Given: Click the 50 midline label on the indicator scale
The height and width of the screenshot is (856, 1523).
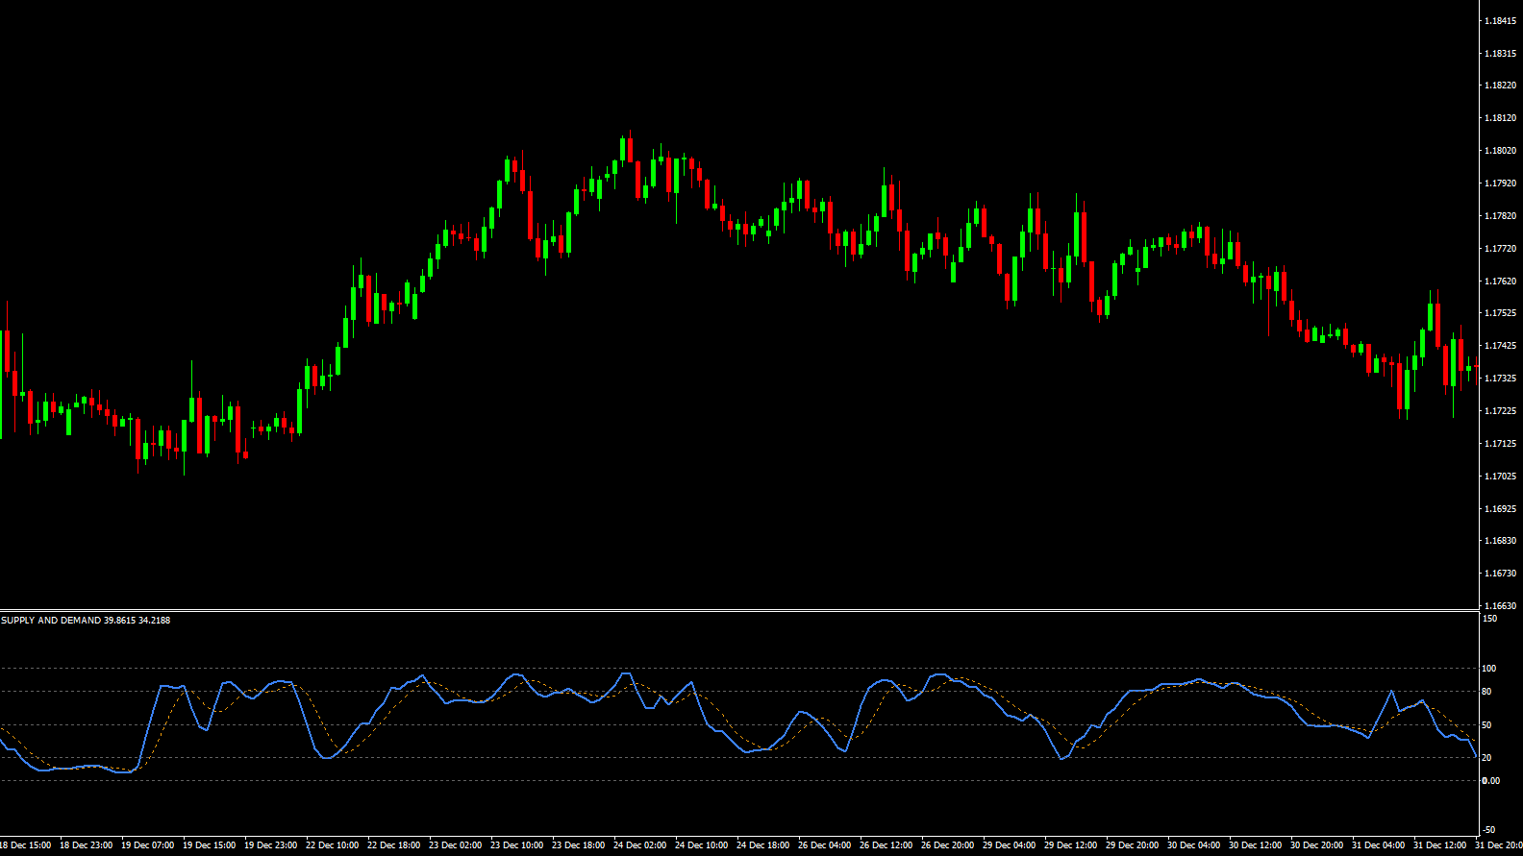Looking at the screenshot, I should 1487,725.
